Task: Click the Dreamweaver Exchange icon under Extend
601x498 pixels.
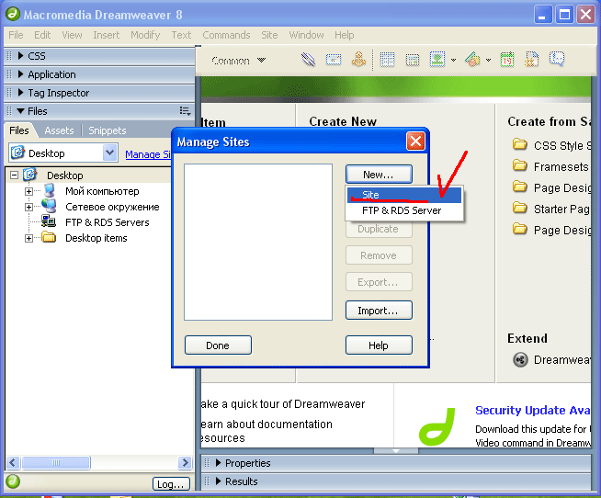Action: coord(520,359)
